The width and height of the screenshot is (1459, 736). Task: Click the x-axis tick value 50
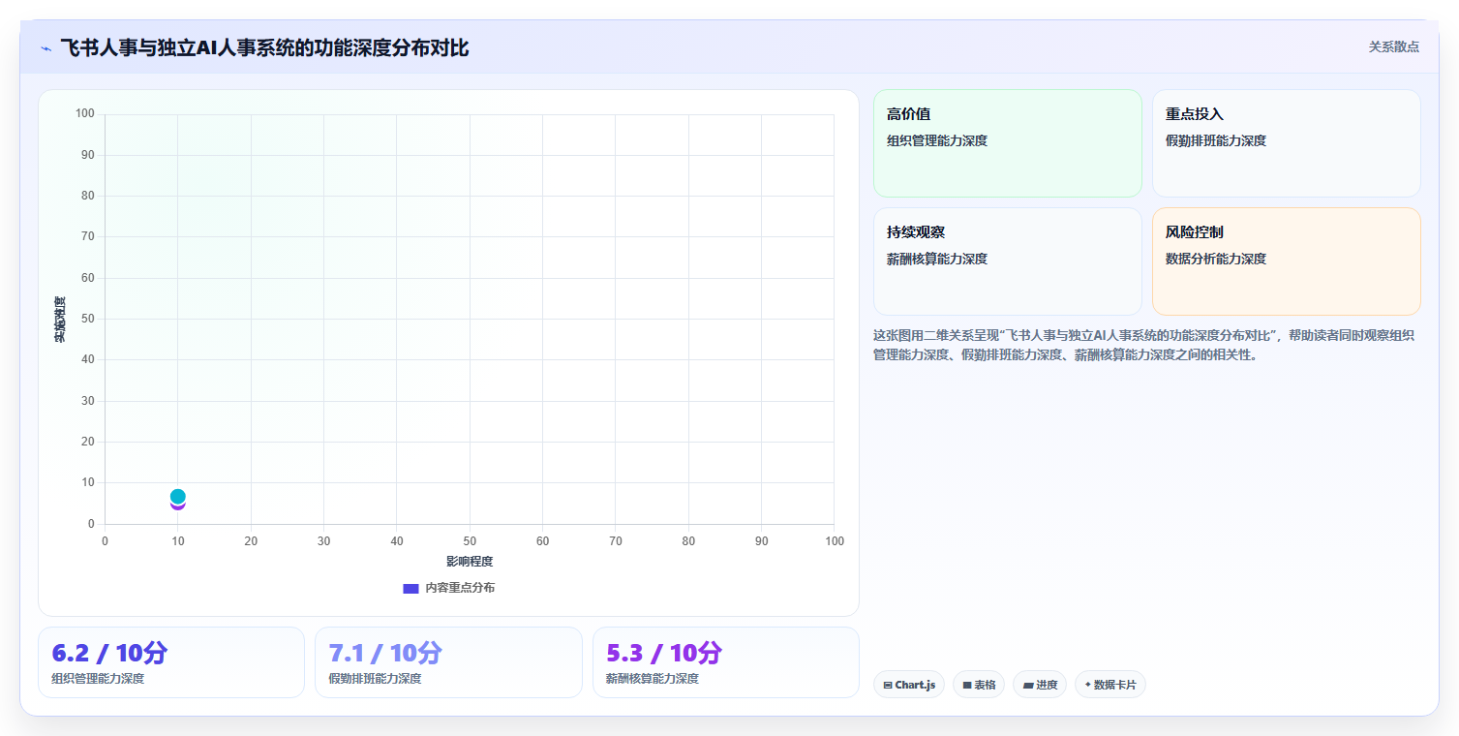(x=470, y=541)
